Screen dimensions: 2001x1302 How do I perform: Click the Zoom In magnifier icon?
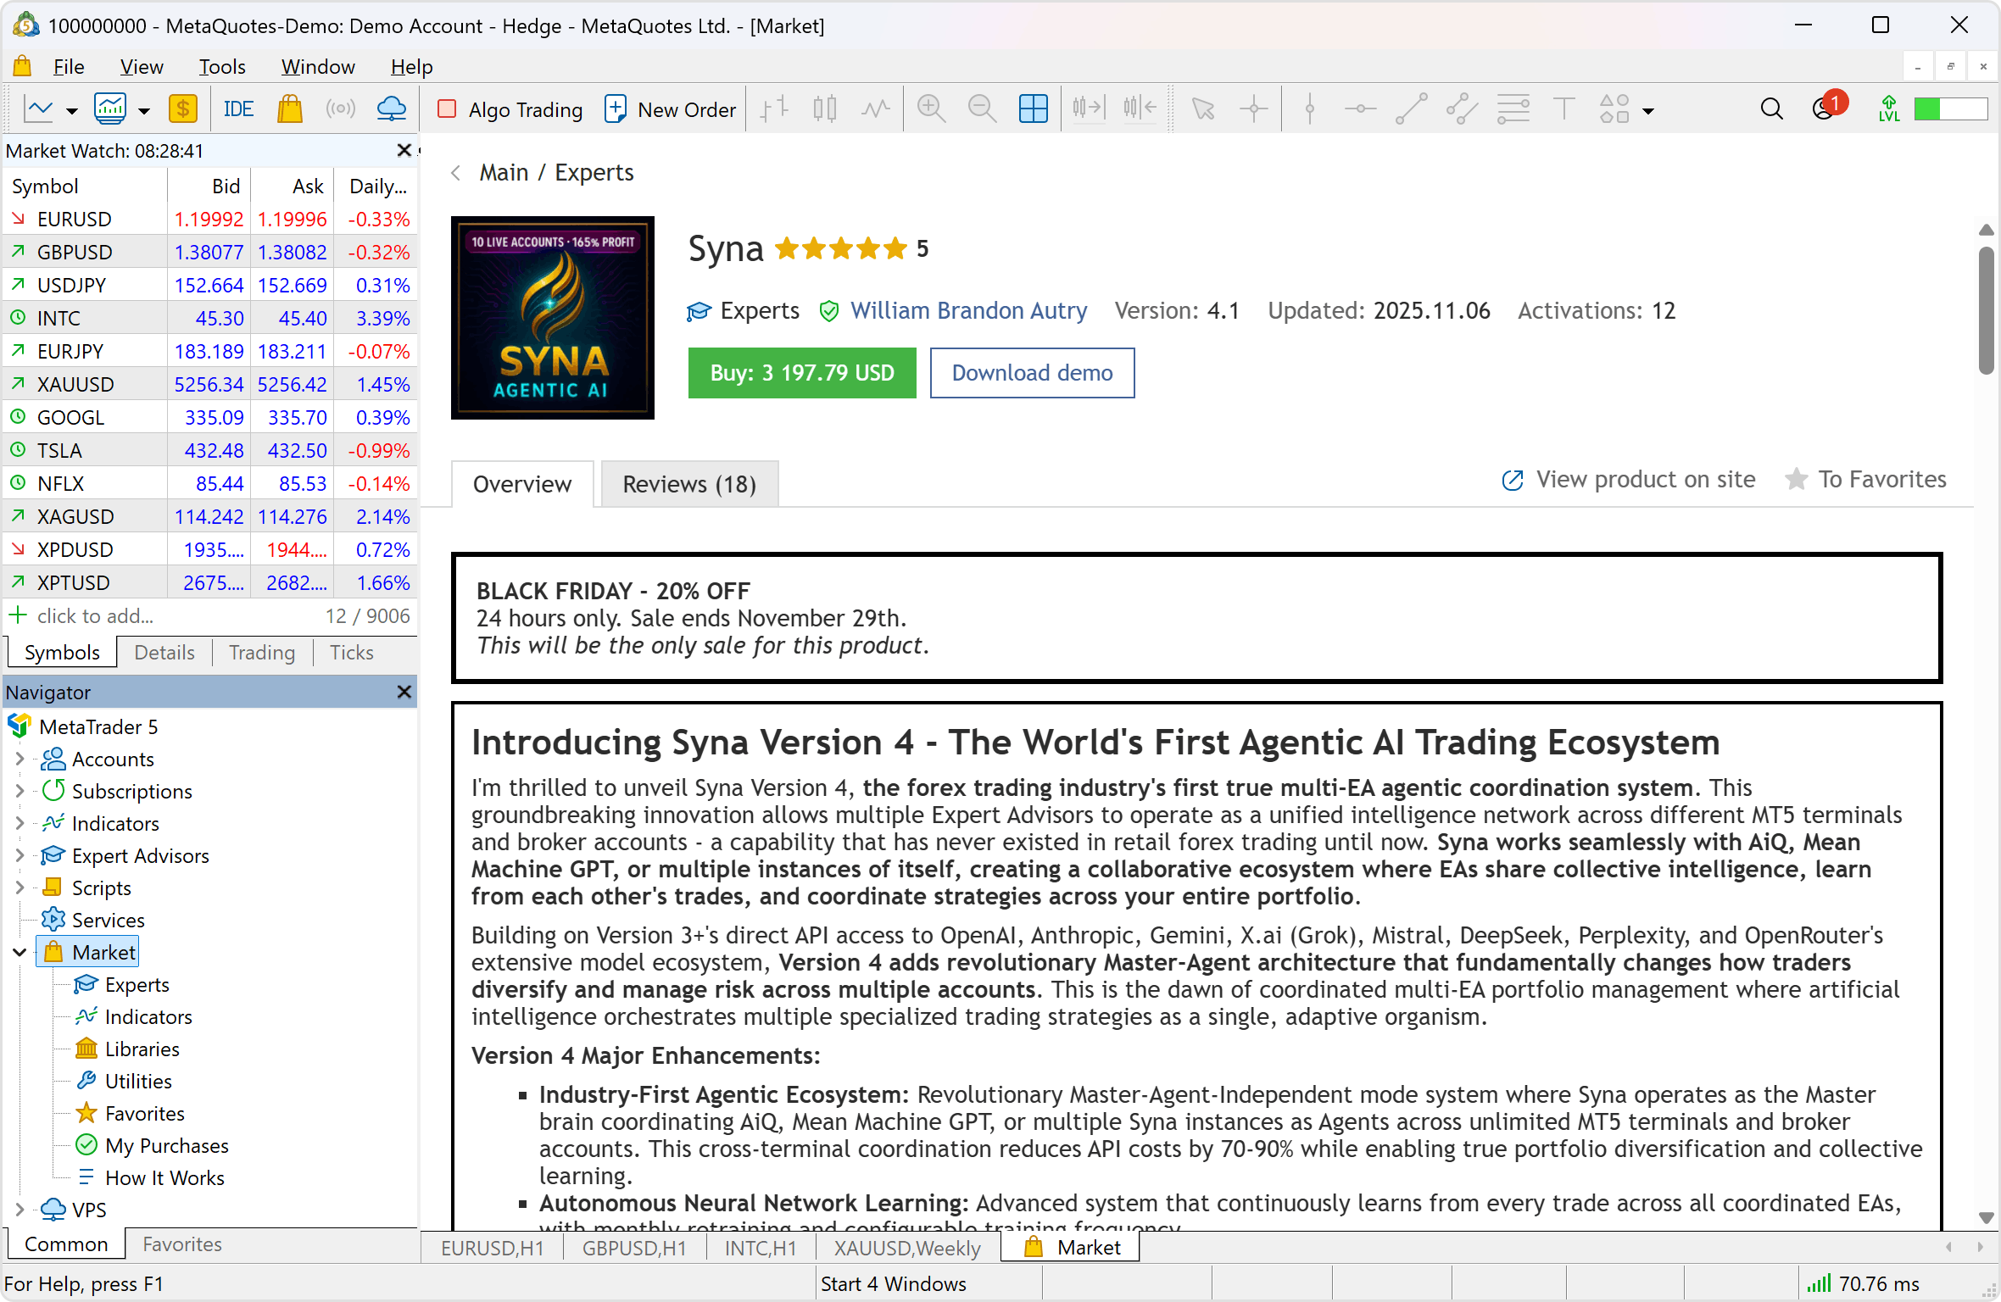pyautogui.click(x=931, y=109)
